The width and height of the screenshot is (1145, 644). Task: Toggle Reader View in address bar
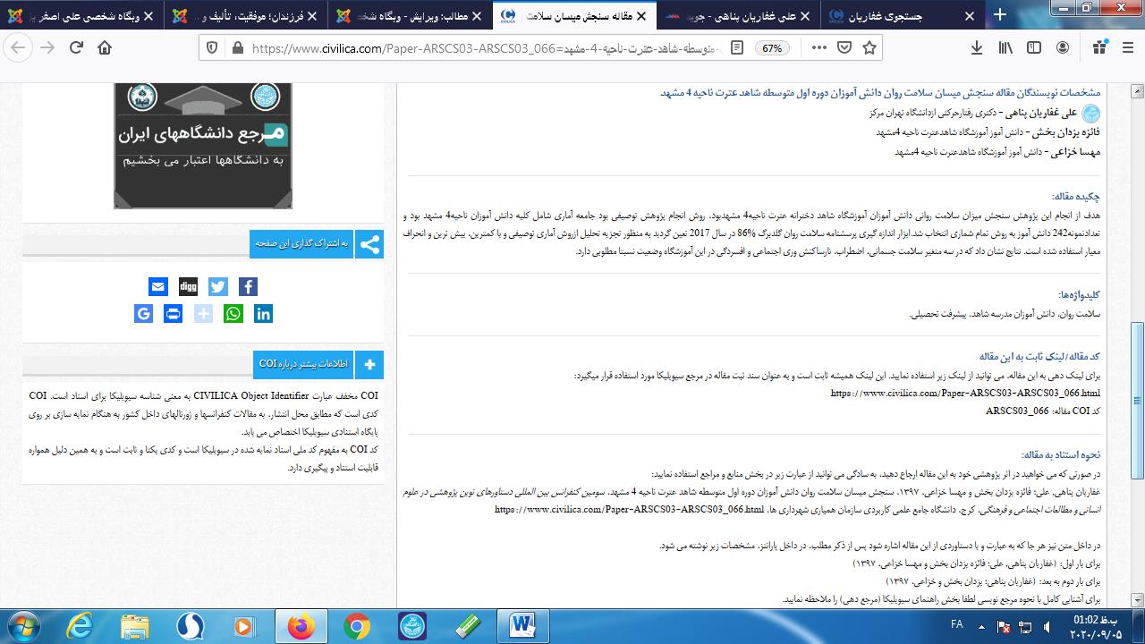736,48
